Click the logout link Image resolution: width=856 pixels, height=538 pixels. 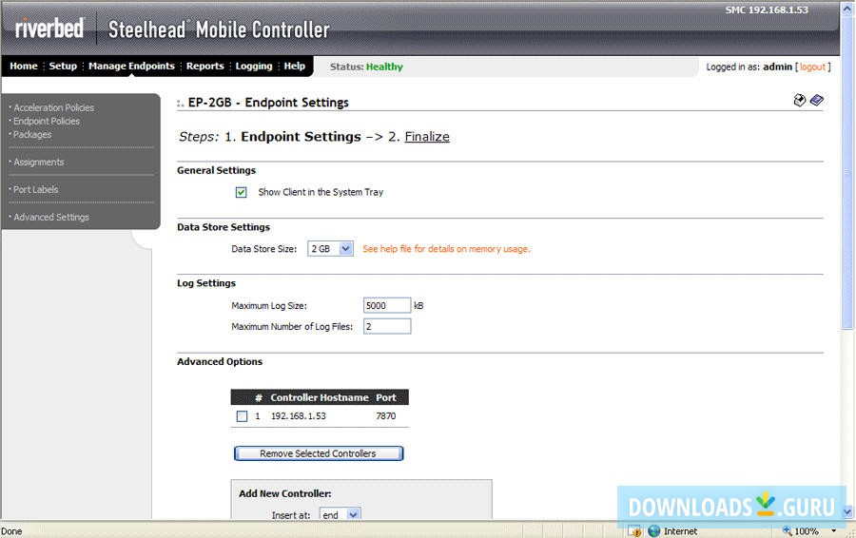coord(812,67)
